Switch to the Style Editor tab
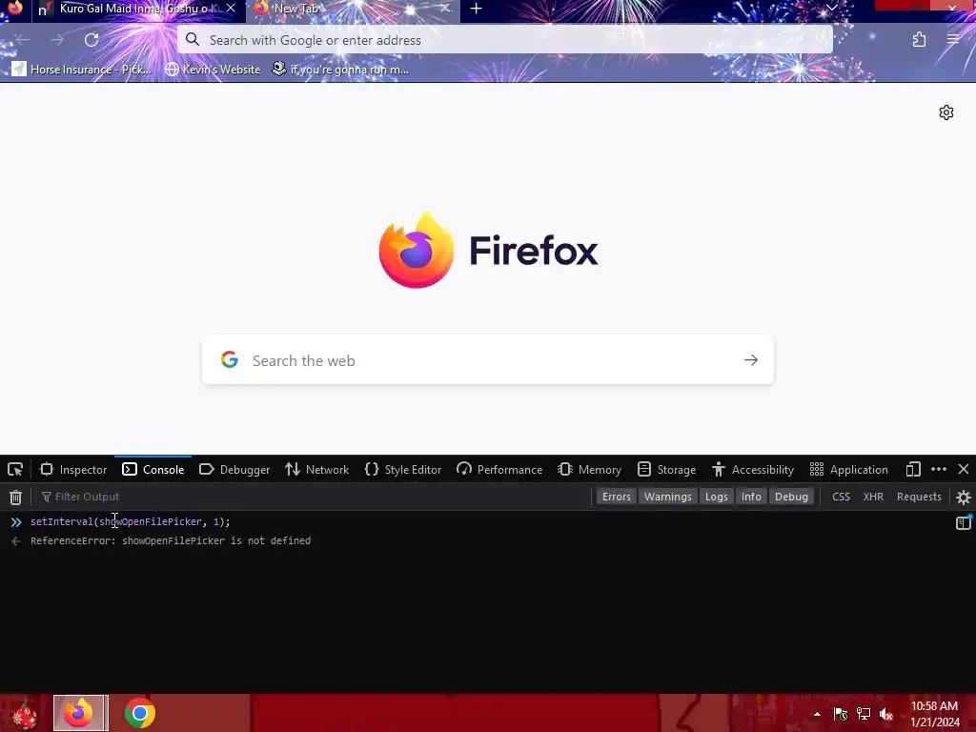 coord(403,469)
